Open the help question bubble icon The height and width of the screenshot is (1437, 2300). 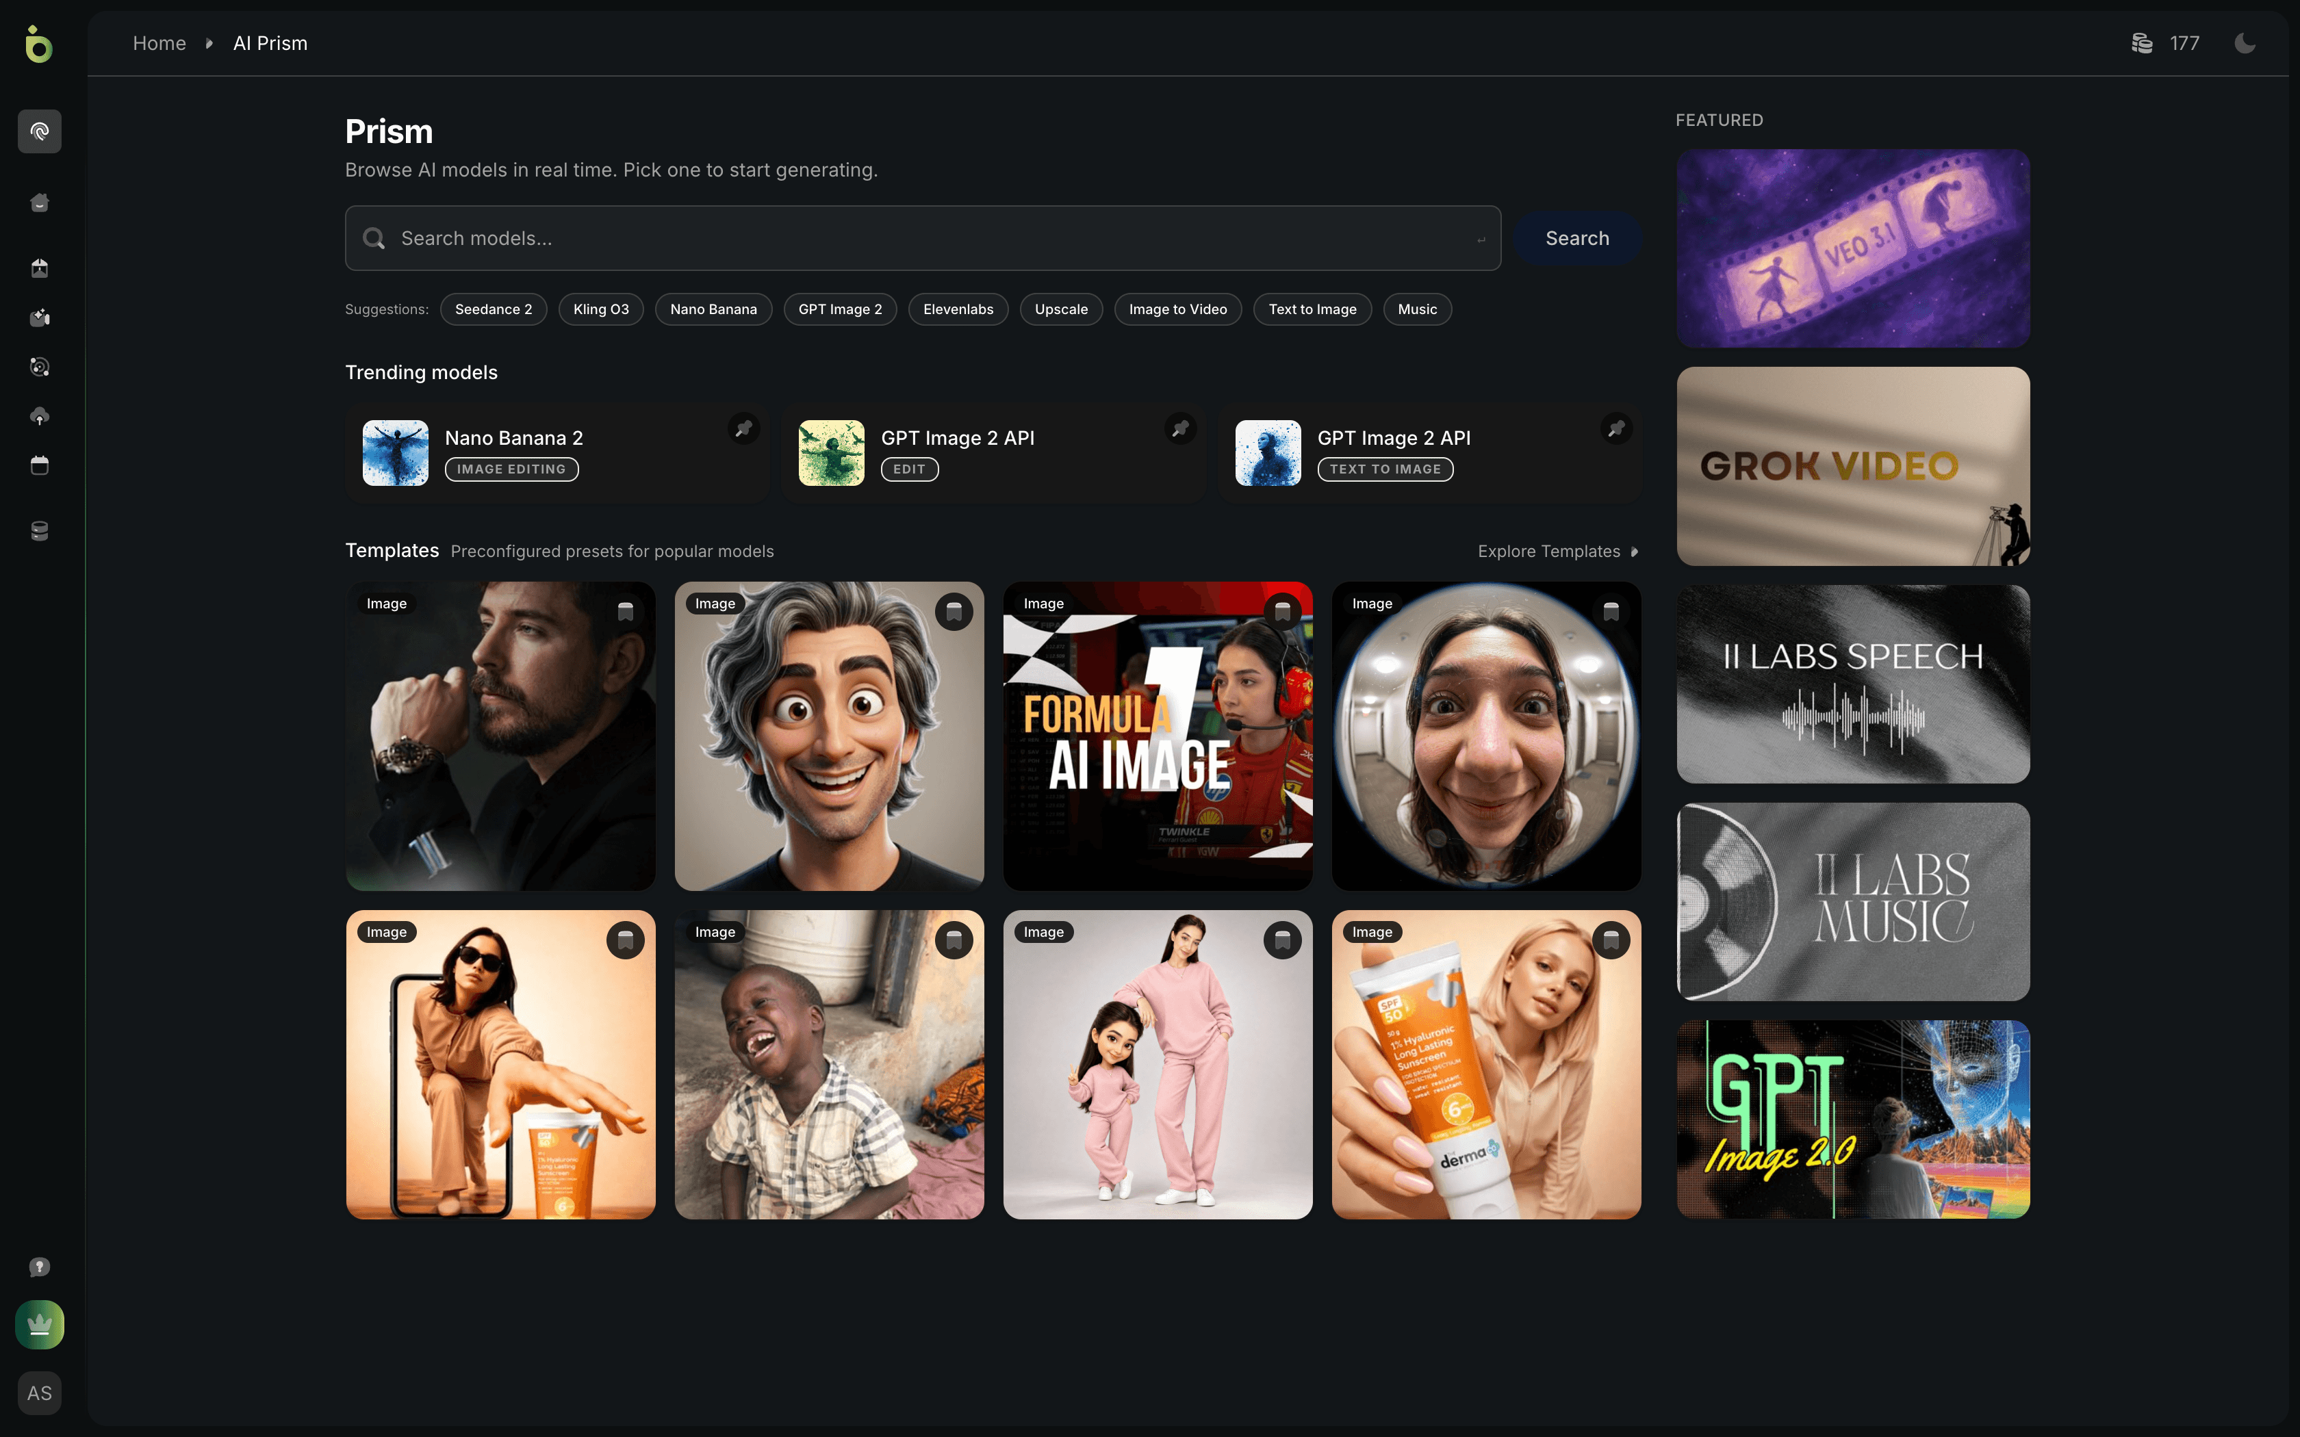(39, 1267)
